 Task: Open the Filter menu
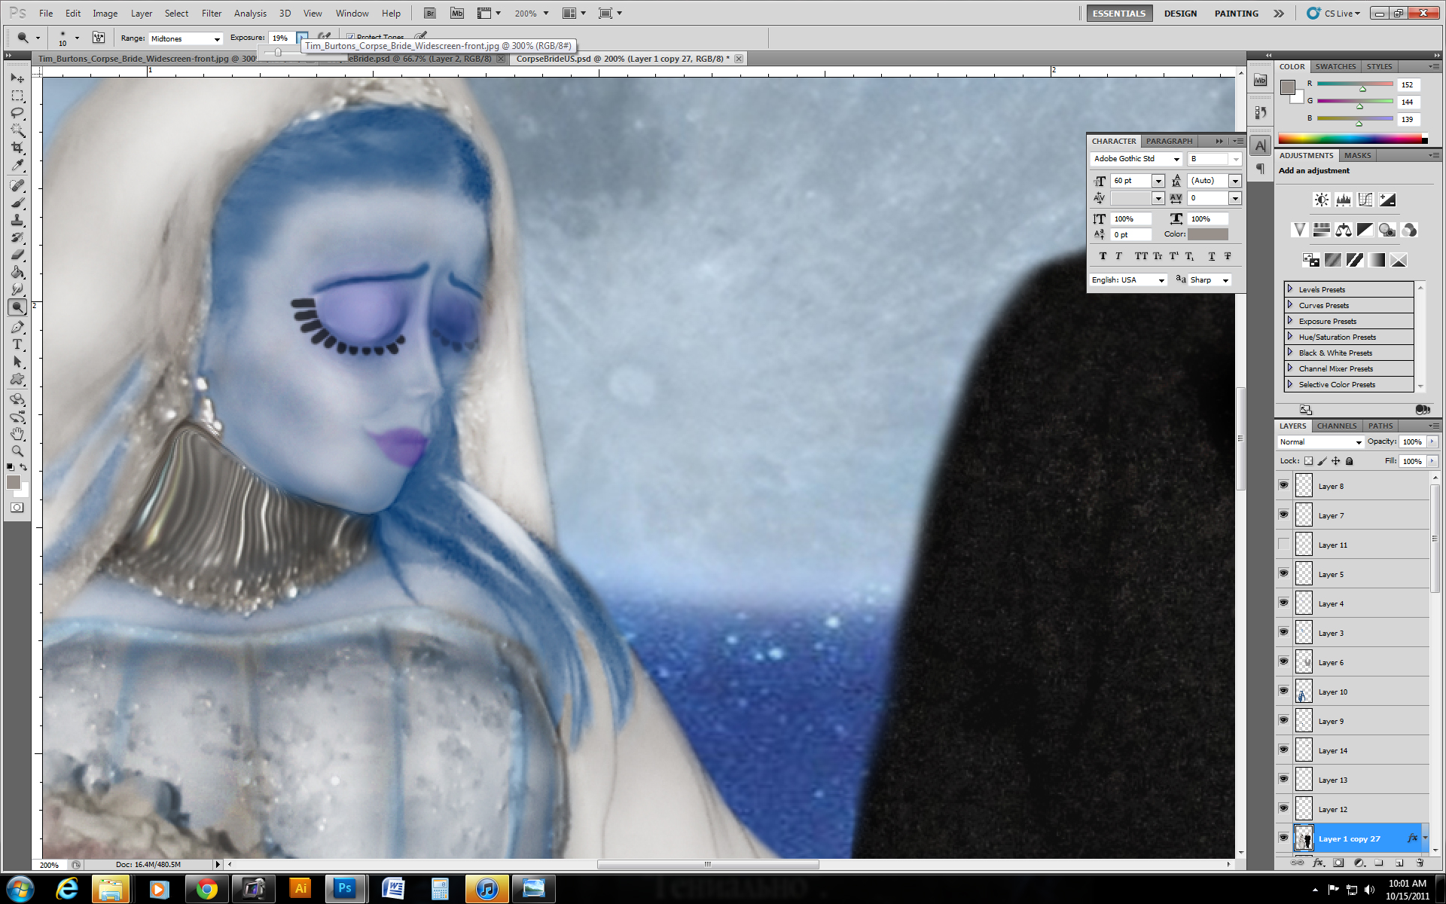pyautogui.click(x=212, y=14)
